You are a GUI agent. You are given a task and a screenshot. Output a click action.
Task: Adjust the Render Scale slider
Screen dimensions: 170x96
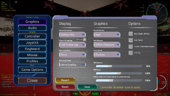(x=119, y=81)
